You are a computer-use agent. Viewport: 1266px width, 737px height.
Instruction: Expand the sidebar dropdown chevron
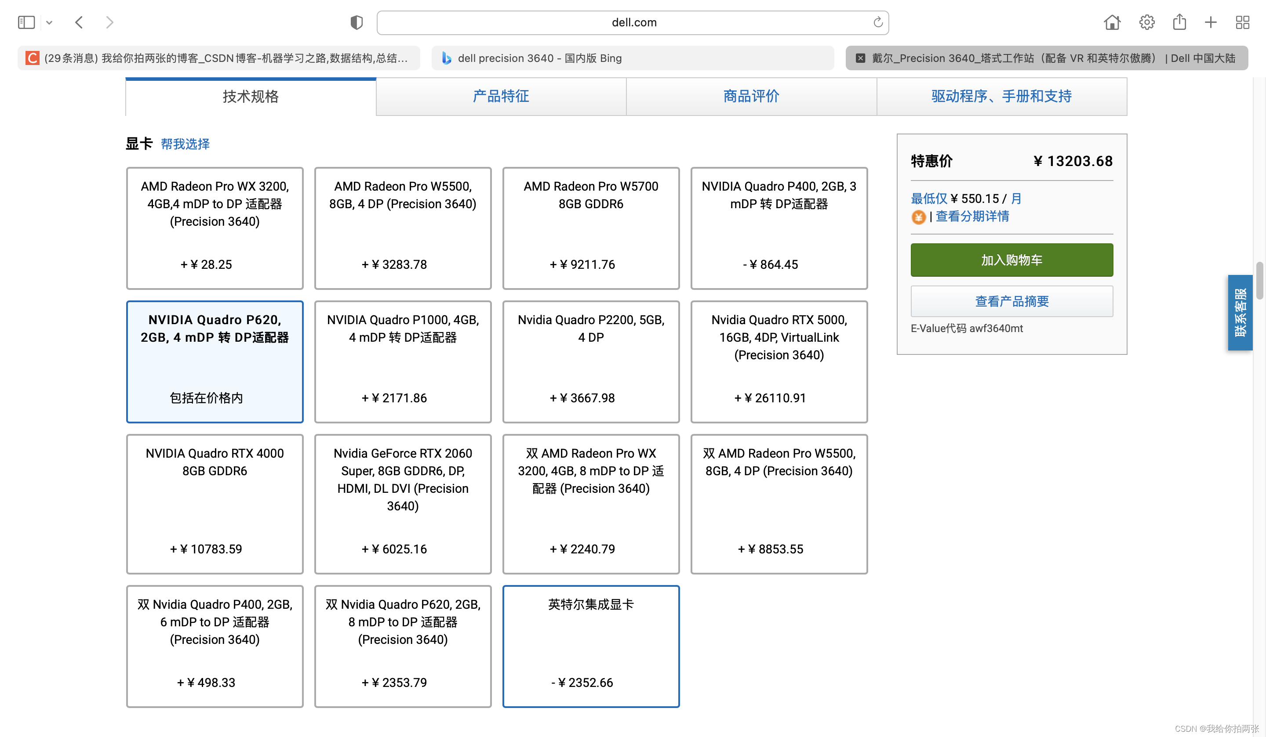pyautogui.click(x=49, y=22)
